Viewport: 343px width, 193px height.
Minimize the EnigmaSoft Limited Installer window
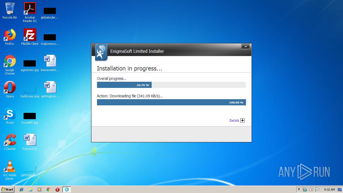pyautogui.click(x=245, y=47)
